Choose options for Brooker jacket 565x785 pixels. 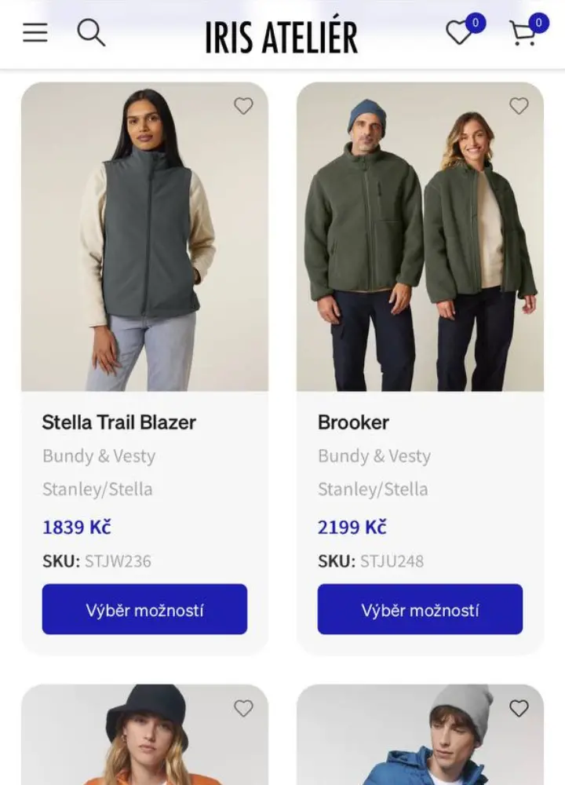pos(420,609)
